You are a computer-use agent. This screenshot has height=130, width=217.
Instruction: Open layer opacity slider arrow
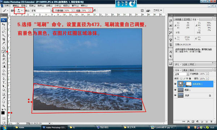coord(207,74)
